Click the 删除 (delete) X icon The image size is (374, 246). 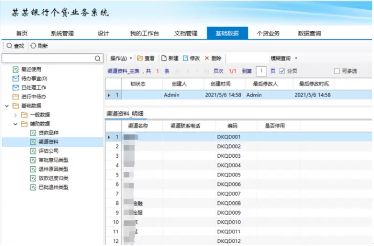(207, 58)
